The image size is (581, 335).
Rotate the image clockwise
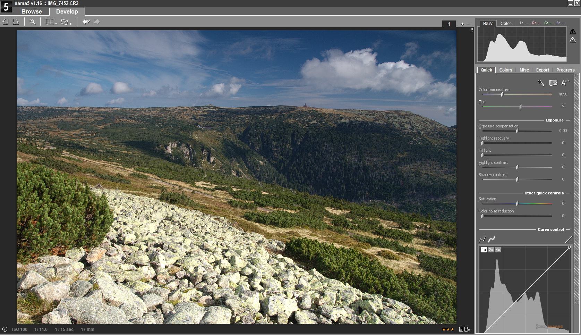pos(16,22)
